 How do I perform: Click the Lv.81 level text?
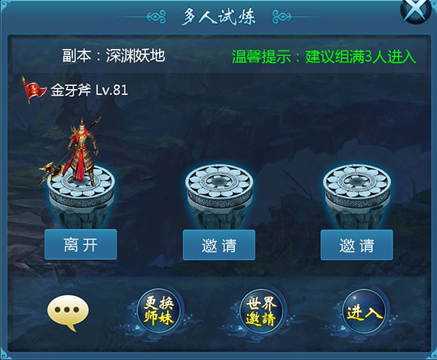[112, 90]
